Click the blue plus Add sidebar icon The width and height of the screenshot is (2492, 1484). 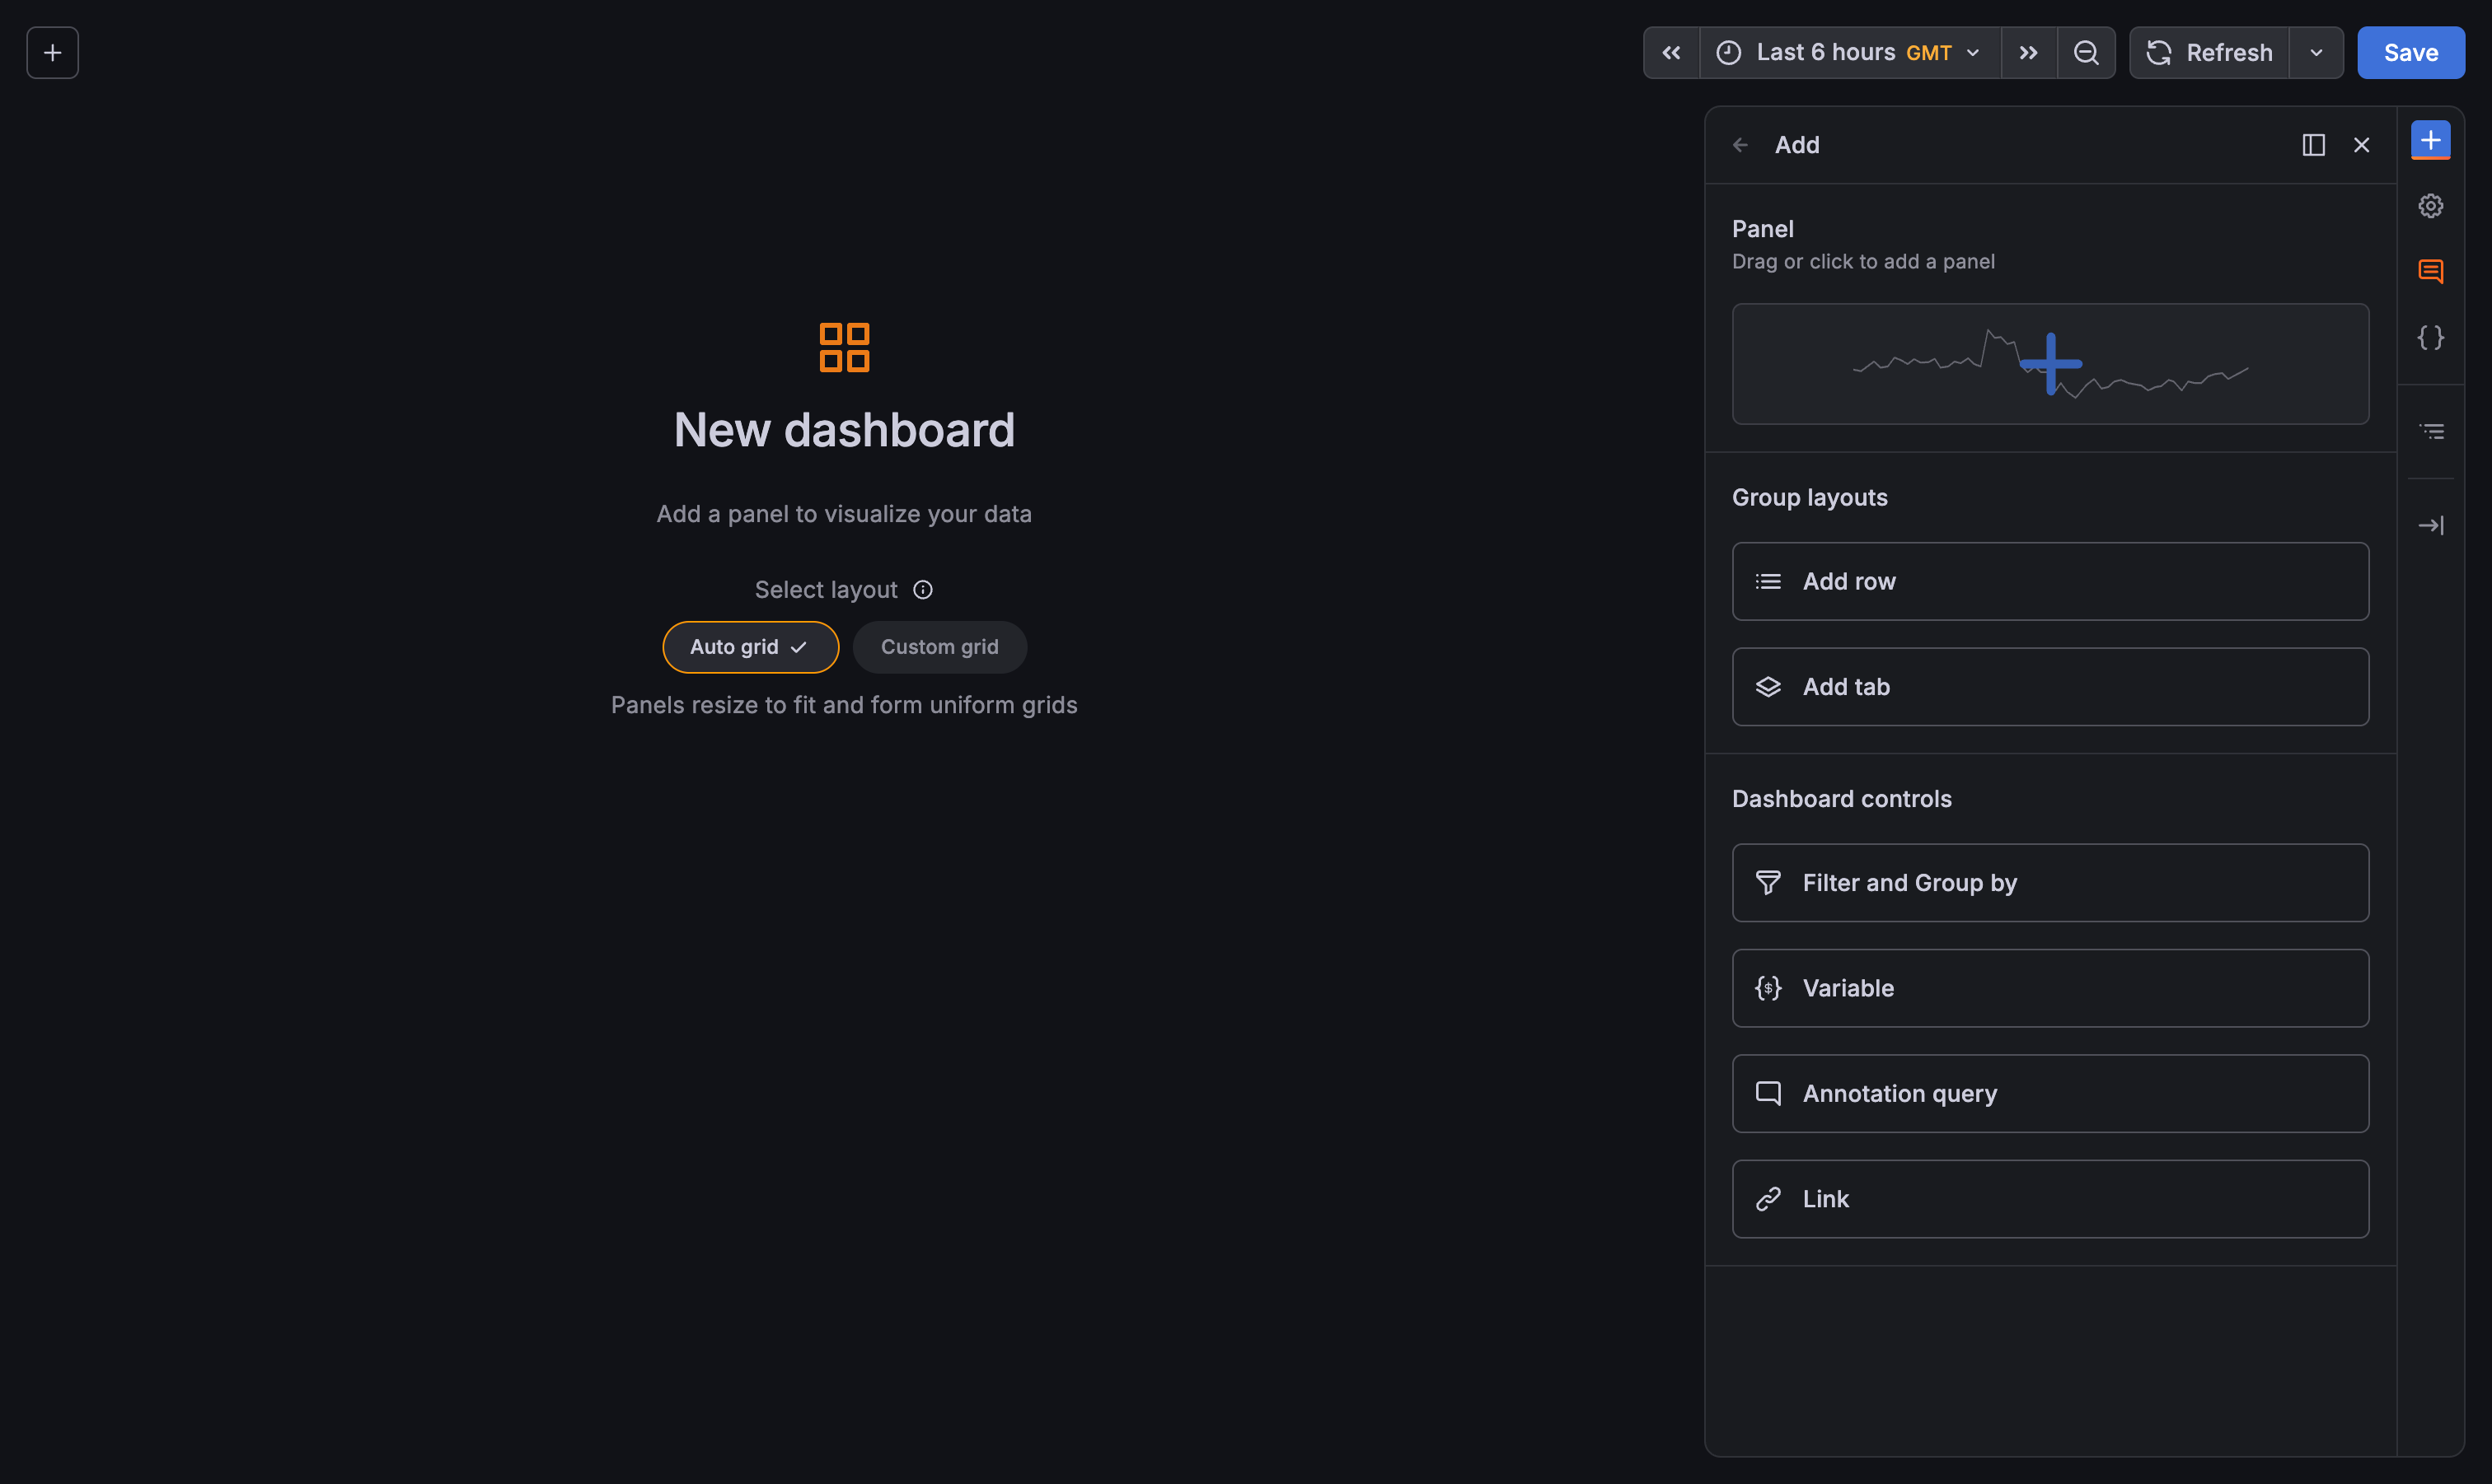(2431, 140)
